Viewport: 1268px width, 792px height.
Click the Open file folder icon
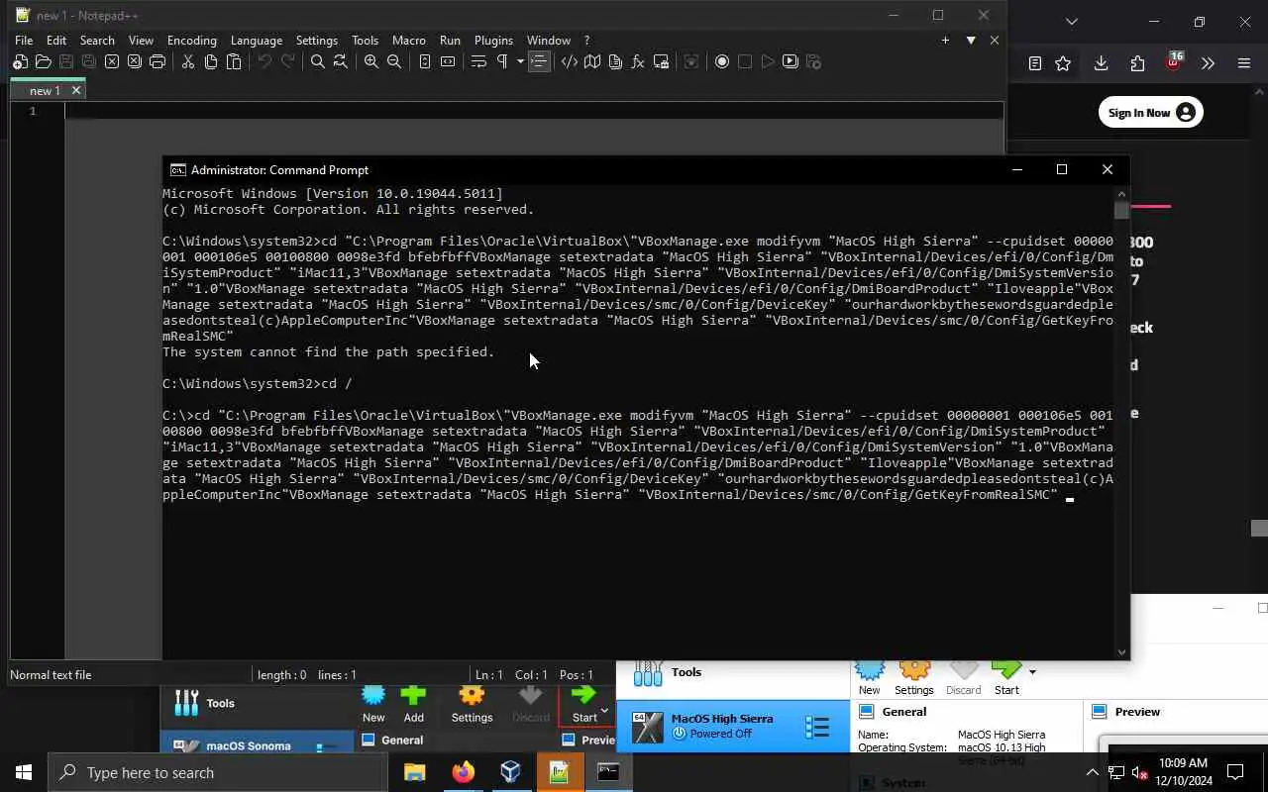pyautogui.click(x=43, y=61)
